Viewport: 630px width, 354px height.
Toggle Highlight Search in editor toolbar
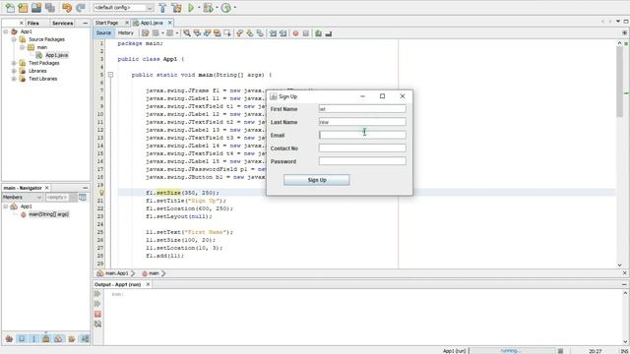tap(217, 33)
